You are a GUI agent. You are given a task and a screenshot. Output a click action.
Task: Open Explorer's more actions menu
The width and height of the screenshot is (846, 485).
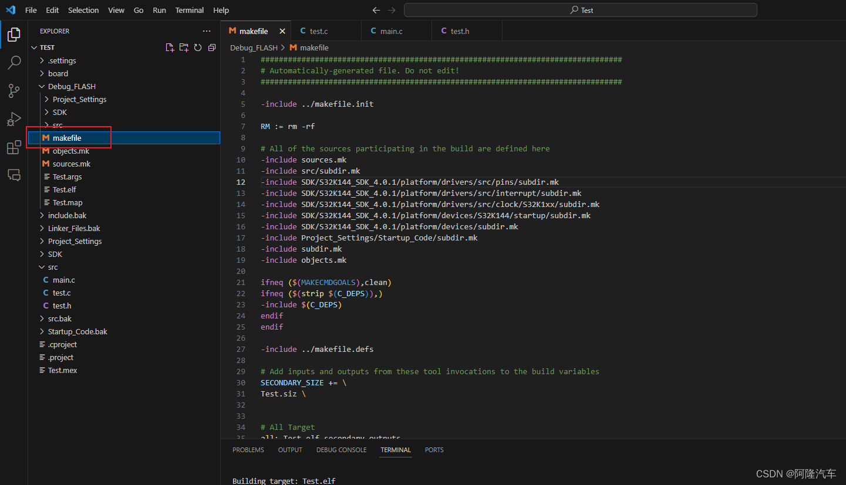pos(206,30)
